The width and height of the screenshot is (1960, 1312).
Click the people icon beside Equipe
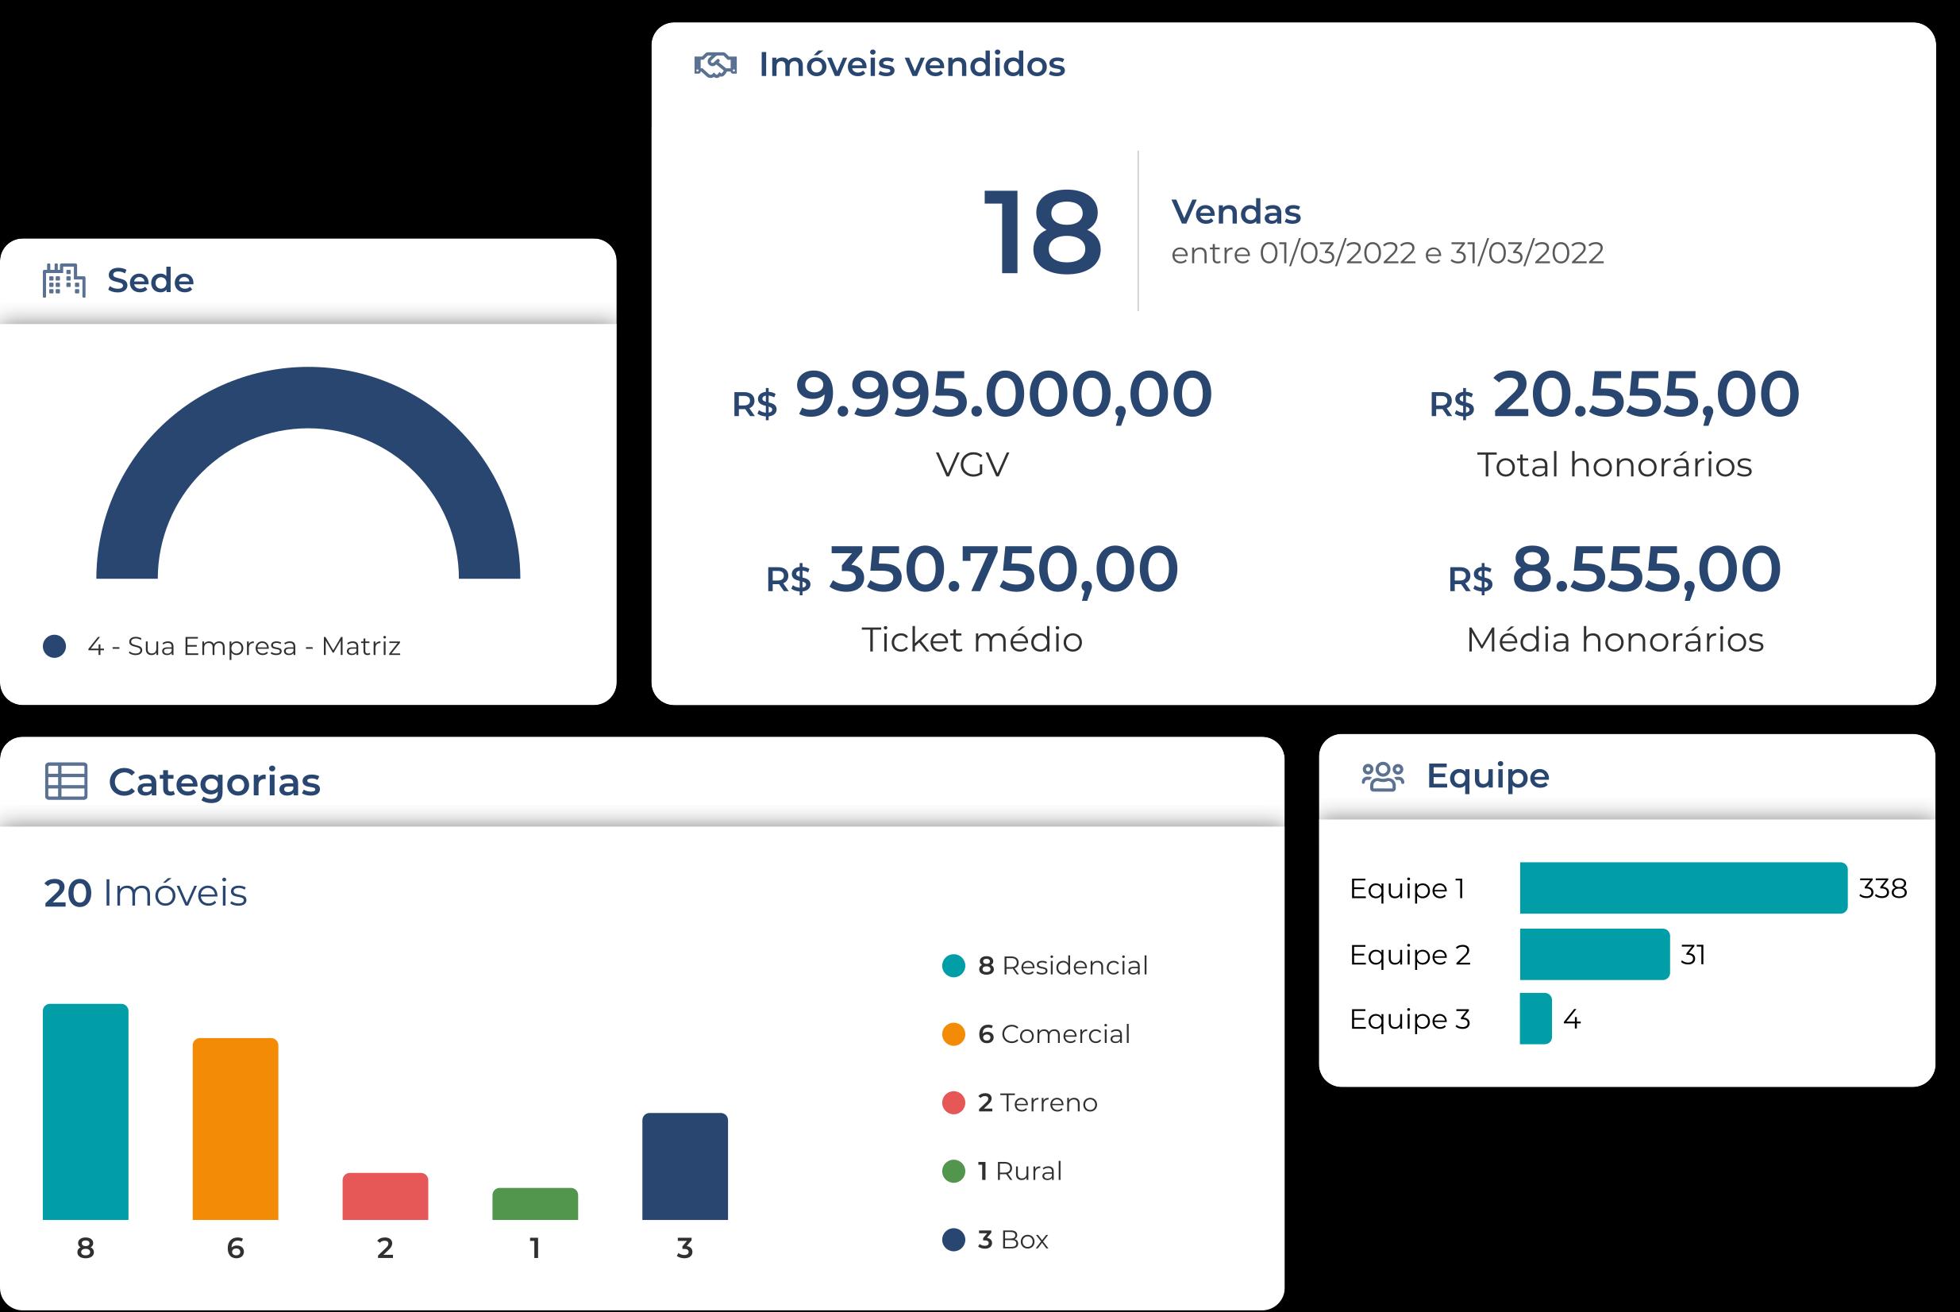pos(1383,776)
